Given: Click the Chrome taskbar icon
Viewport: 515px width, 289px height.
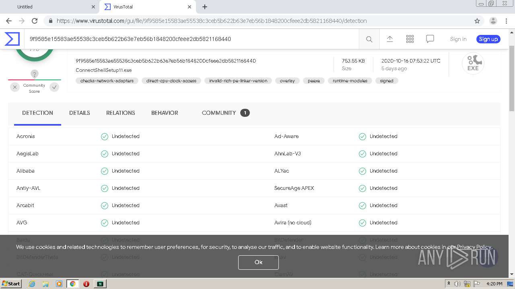Looking at the screenshot, I should [x=73, y=284].
